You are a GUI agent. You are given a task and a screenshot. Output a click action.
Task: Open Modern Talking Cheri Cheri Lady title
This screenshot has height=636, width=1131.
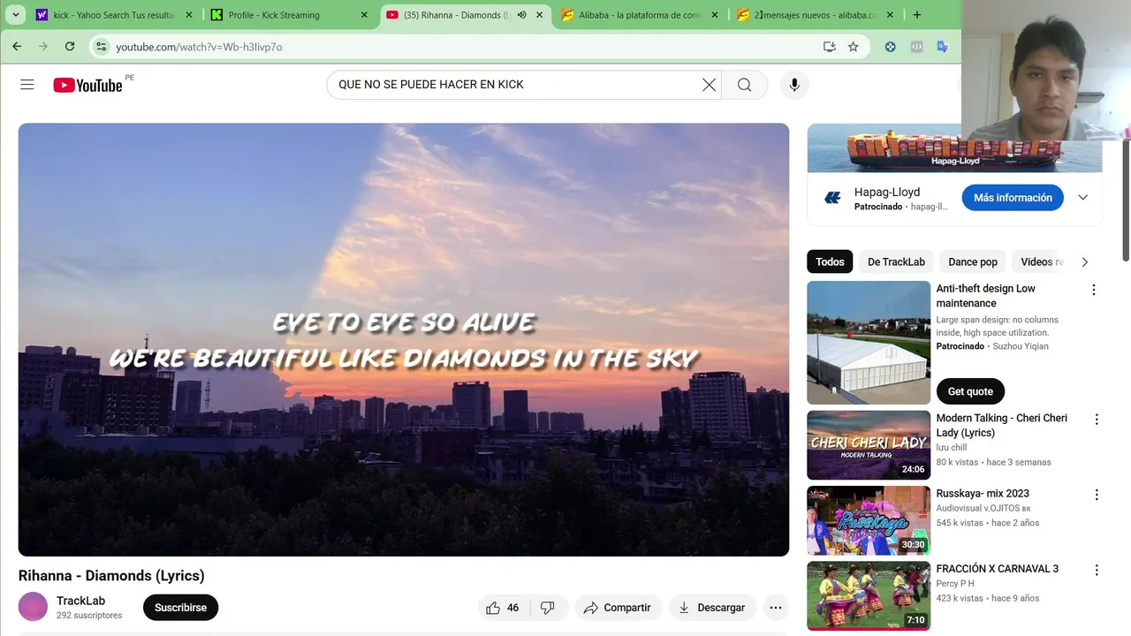tap(1002, 425)
